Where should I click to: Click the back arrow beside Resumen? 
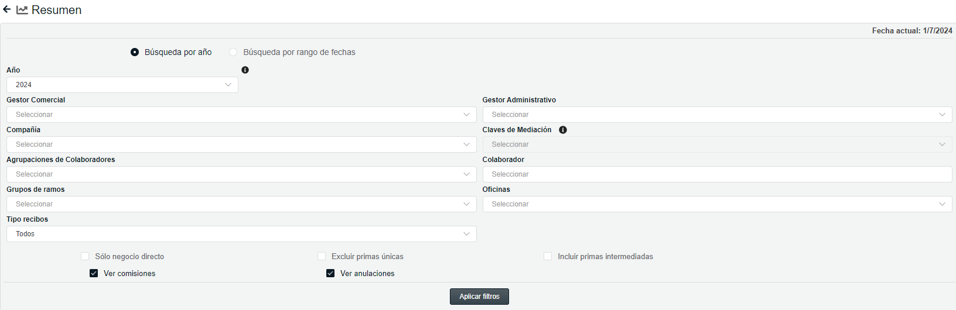coord(7,10)
